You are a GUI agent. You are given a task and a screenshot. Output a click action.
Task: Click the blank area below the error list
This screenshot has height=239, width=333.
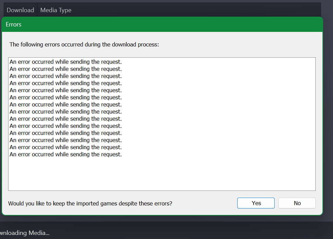(162, 174)
